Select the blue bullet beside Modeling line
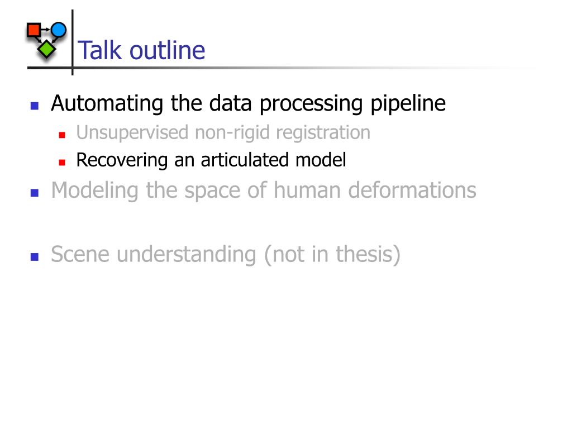 35,193
